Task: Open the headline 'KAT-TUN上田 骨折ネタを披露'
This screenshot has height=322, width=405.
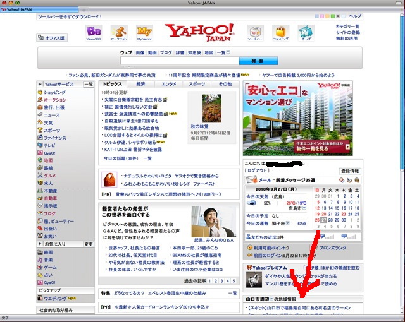Action: coord(133,149)
